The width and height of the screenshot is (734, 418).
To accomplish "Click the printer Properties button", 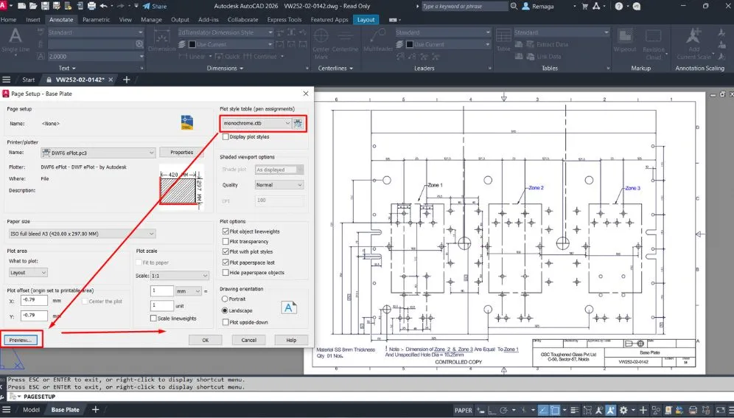I will point(181,153).
